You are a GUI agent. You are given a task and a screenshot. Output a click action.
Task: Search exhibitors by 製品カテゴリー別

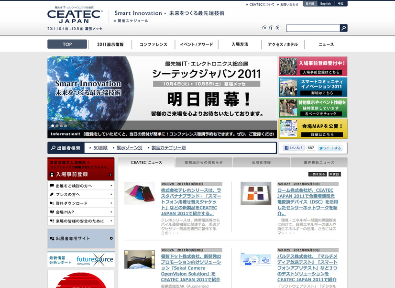click(x=168, y=148)
